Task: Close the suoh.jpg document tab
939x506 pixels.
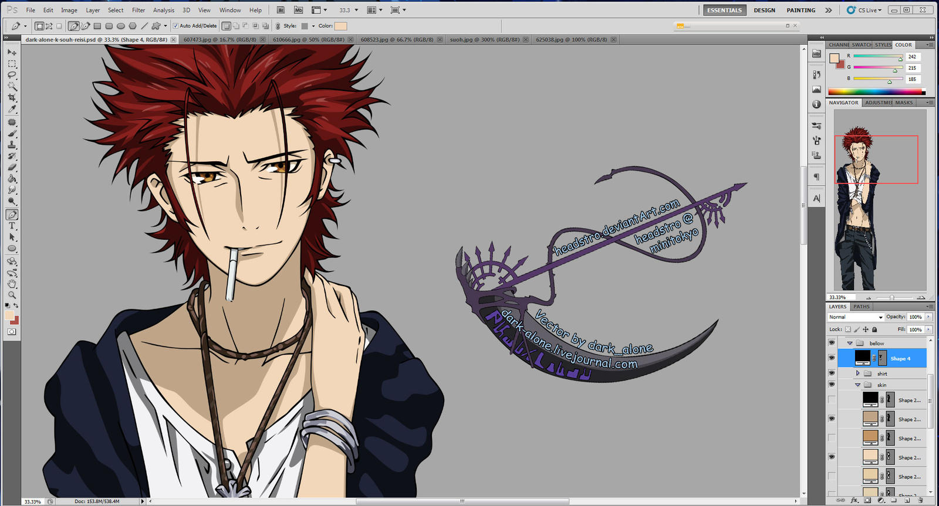Action: coord(526,40)
